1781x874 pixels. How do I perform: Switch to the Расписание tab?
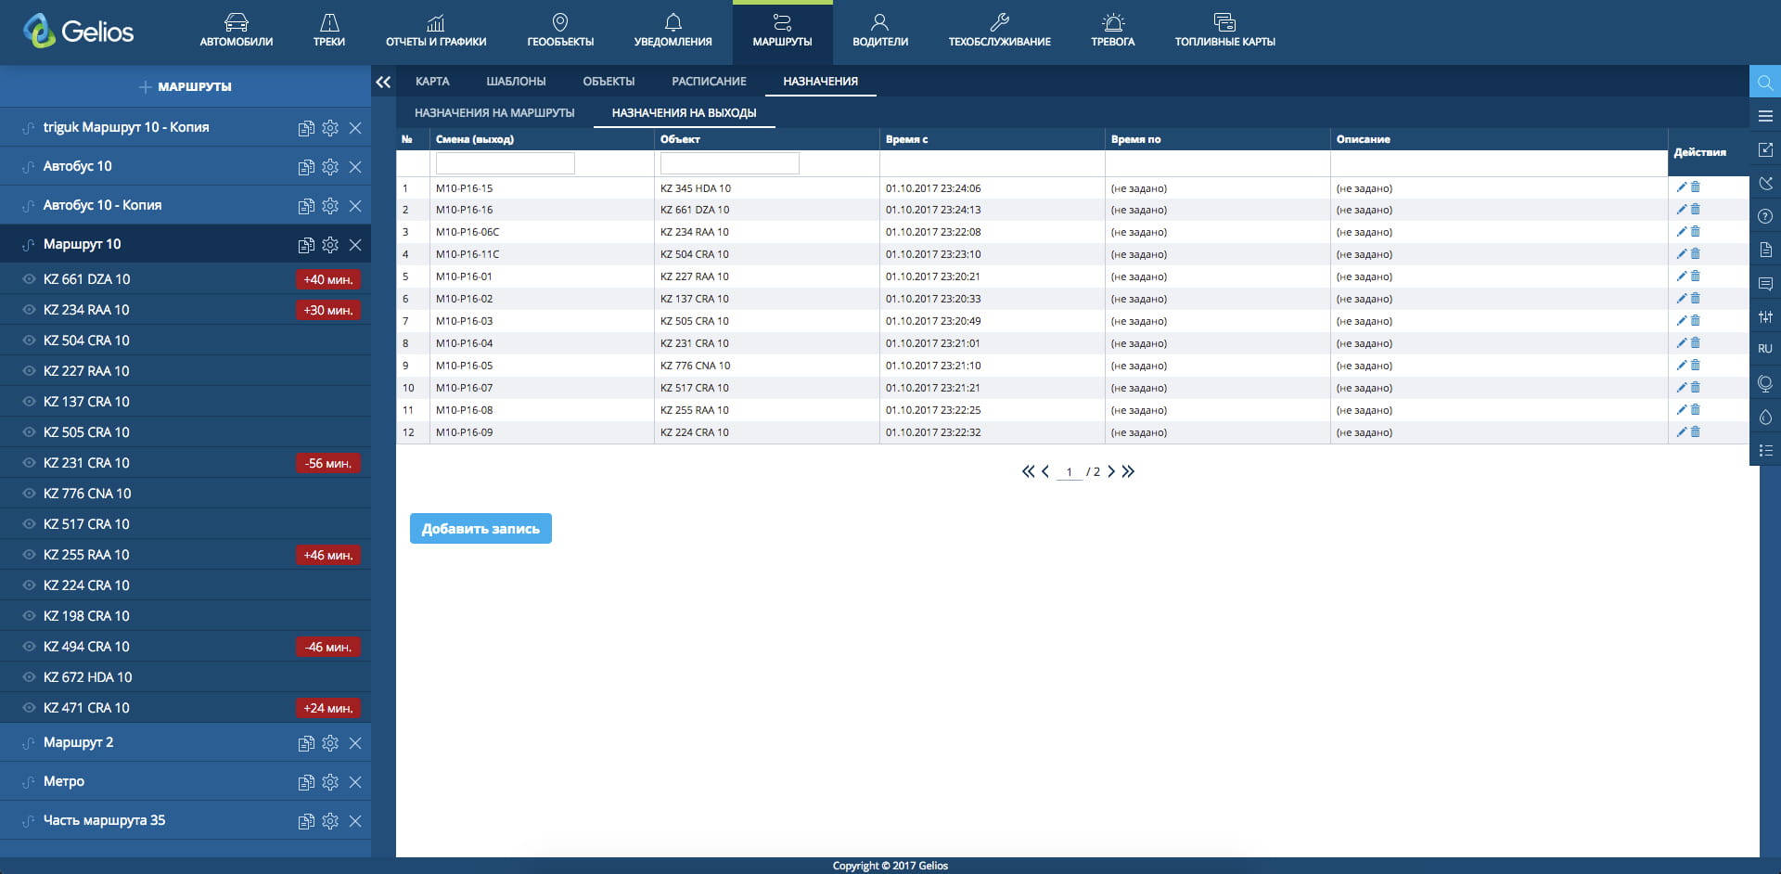709,82
